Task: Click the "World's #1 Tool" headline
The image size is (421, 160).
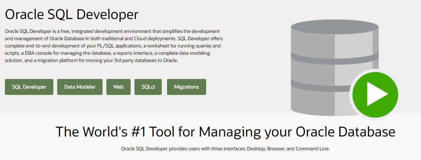Action: (x=225, y=132)
